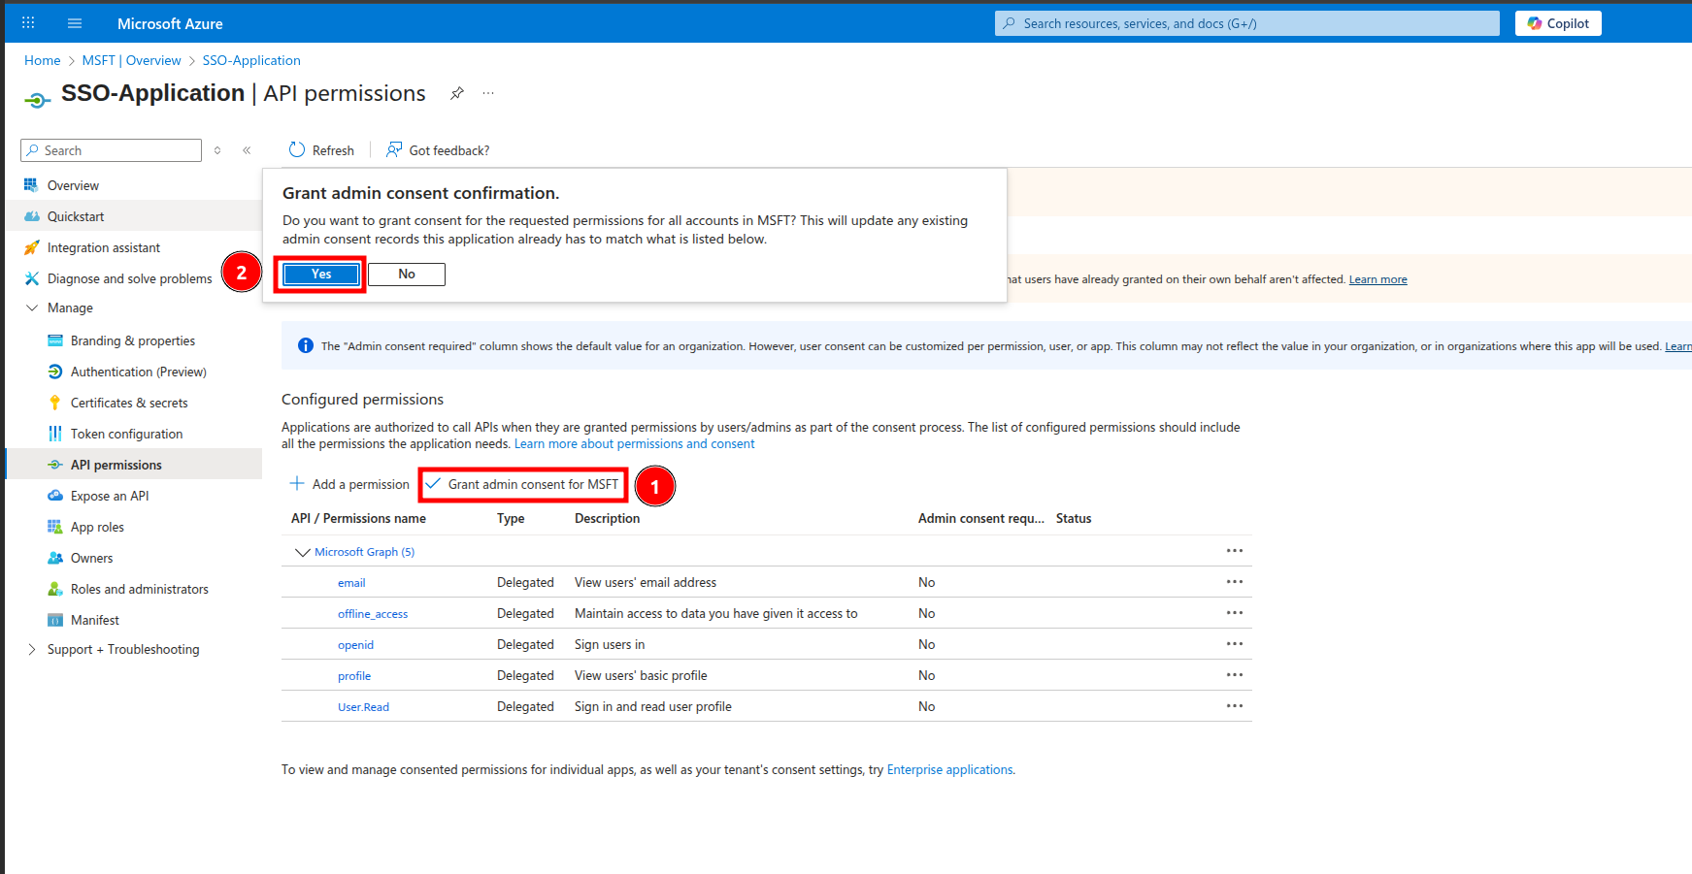Open the Azure app launcher grid icon
Viewport: 1692px width, 874px height.
click(x=28, y=22)
